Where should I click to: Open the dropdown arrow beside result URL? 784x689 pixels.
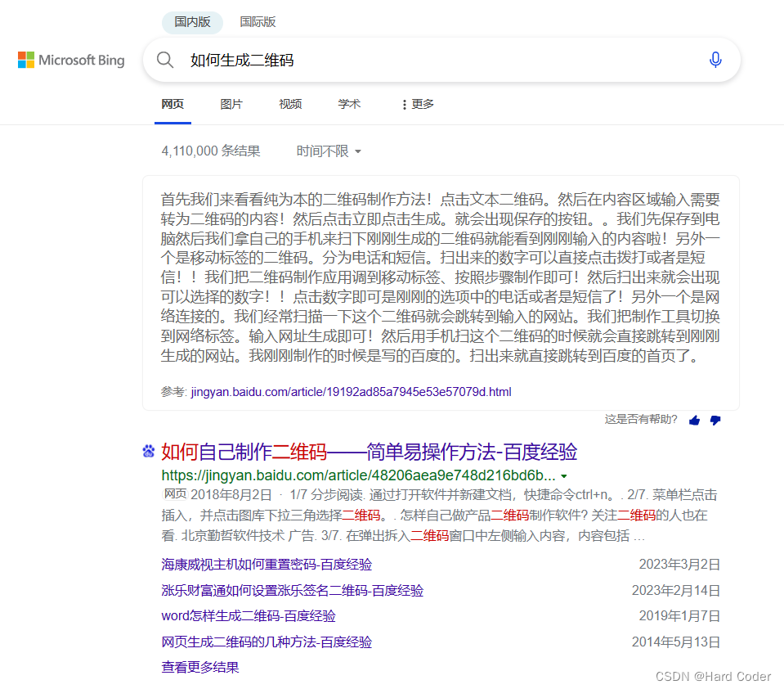coord(564,476)
